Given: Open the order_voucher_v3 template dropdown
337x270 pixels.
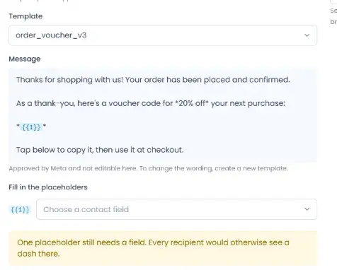Looking at the screenshot, I should [x=163, y=35].
